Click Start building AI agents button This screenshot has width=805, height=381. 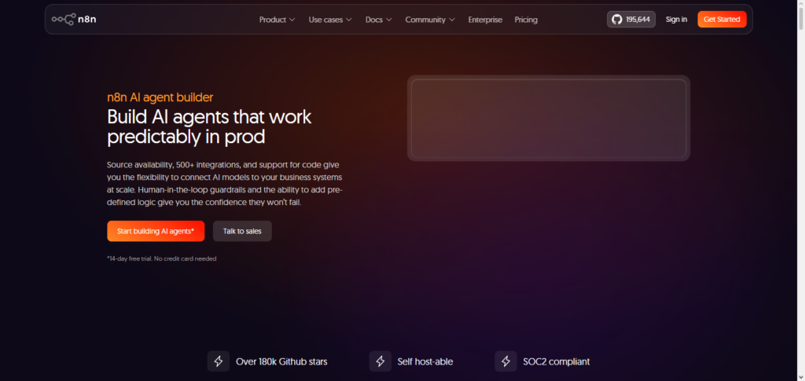click(156, 231)
